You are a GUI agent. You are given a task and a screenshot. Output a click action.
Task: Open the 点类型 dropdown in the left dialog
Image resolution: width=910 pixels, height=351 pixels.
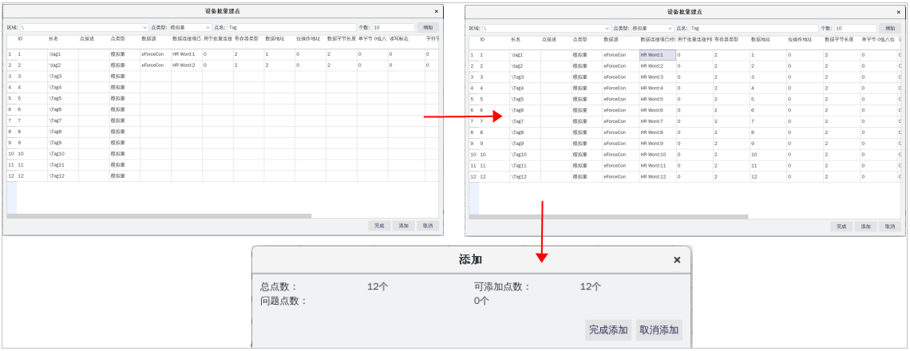[x=208, y=28]
